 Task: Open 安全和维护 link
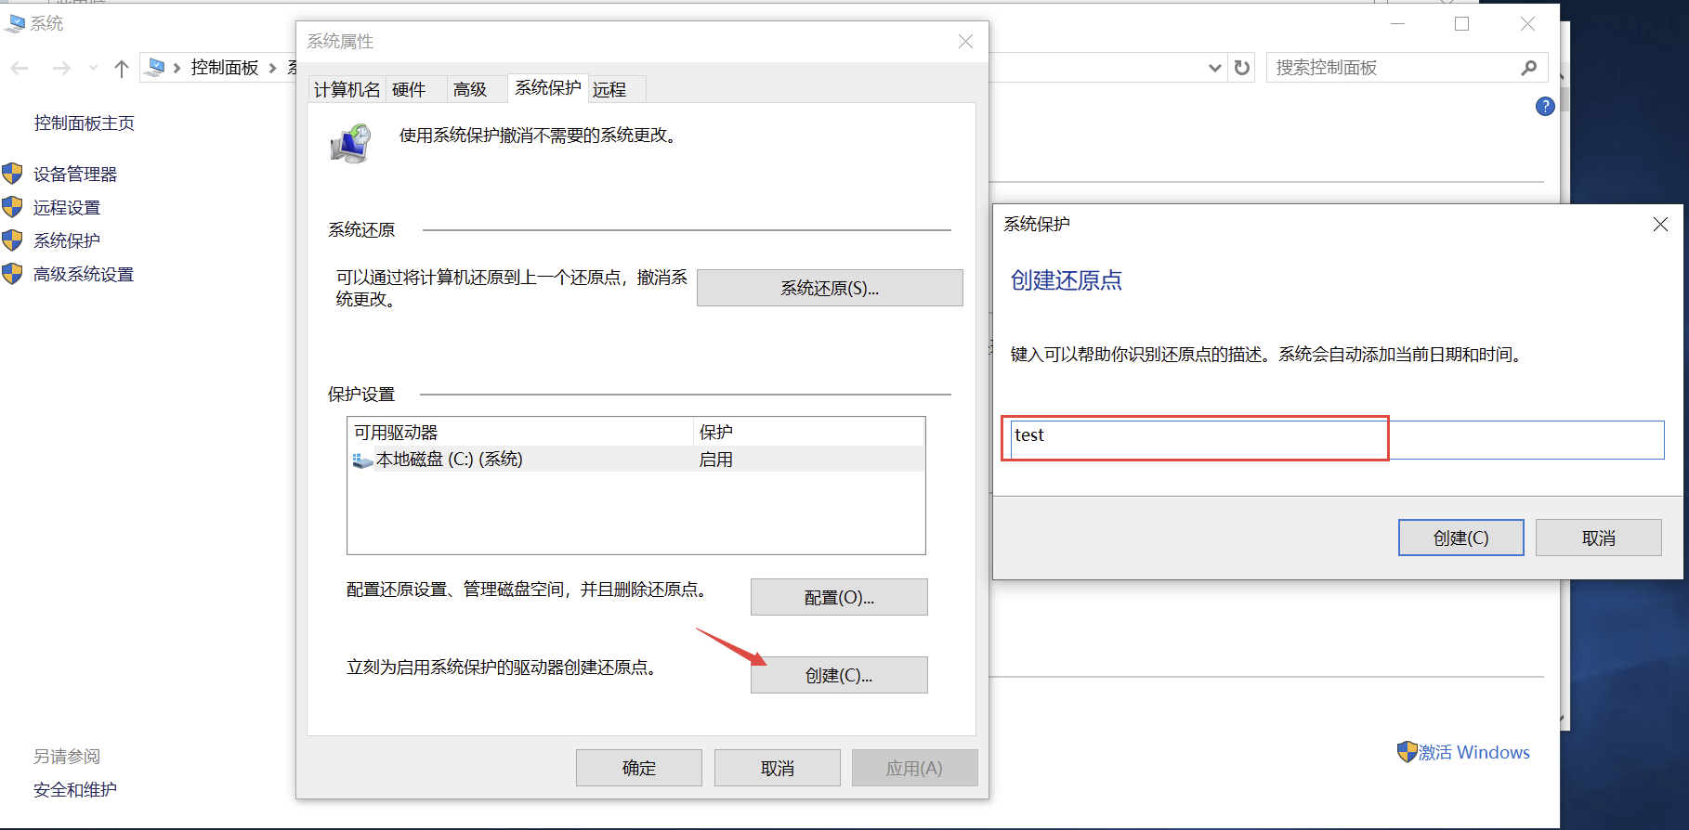[75, 790]
